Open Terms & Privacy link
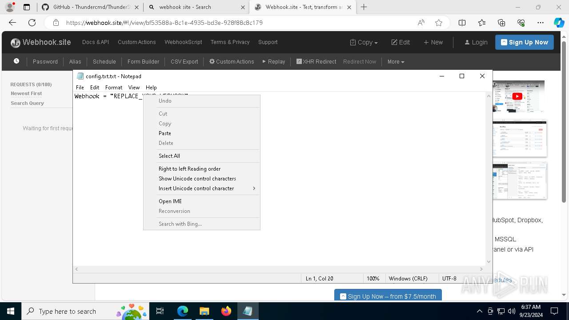The width and height of the screenshot is (569, 320). pyautogui.click(x=230, y=42)
